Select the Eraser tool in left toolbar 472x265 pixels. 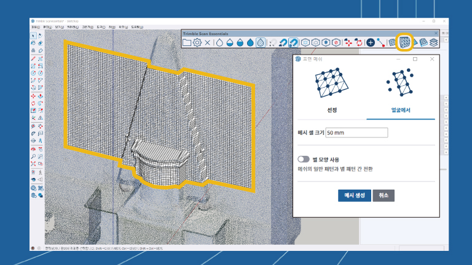(x=40, y=43)
